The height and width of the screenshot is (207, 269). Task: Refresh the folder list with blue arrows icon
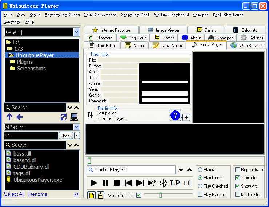click(64, 117)
